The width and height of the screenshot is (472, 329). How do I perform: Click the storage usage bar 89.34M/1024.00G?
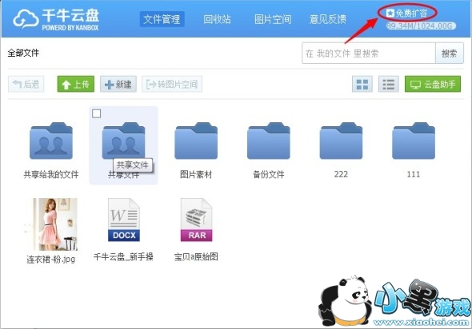[x=421, y=26]
